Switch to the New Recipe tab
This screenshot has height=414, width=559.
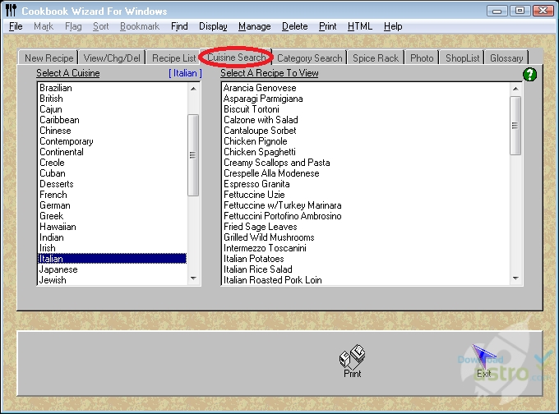tap(49, 57)
